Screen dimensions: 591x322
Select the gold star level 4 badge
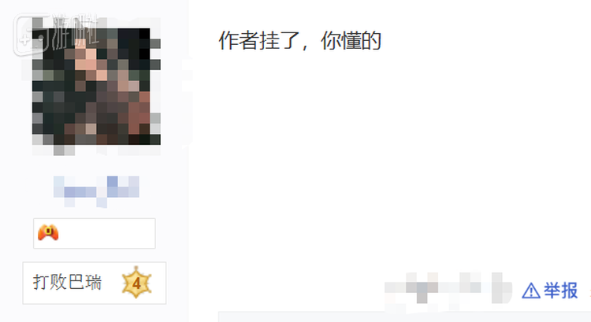click(136, 283)
